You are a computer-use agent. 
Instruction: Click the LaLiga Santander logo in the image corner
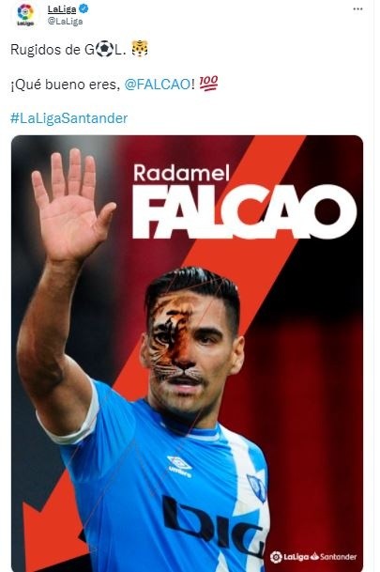[x=313, y=557]
